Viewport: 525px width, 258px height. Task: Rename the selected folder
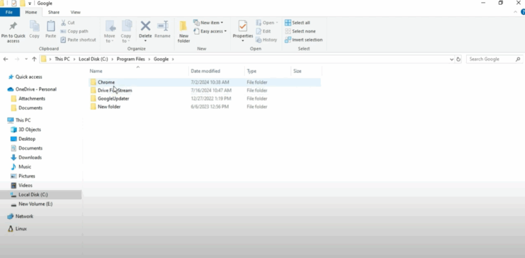(x=163, y=29)
